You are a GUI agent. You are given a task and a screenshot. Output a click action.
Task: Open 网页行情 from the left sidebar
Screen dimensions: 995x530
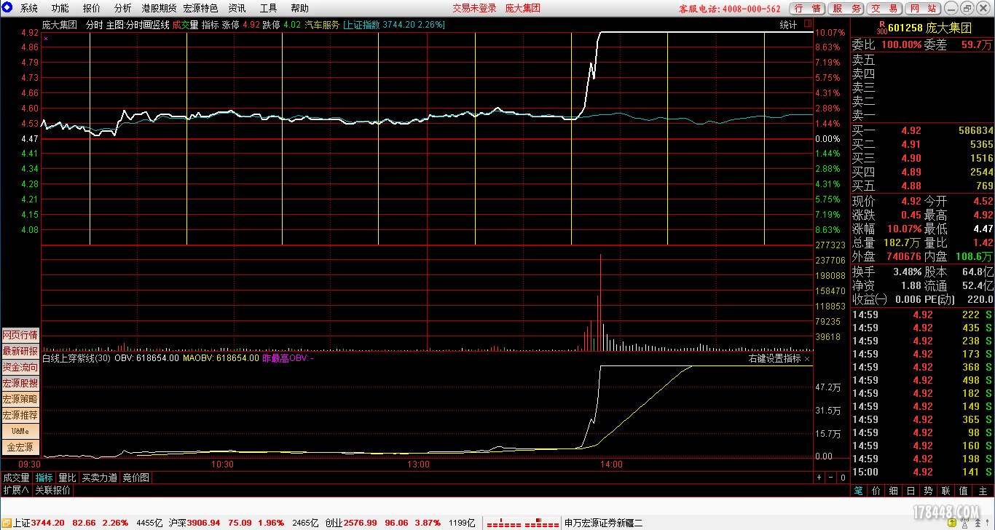click(20, 336)
